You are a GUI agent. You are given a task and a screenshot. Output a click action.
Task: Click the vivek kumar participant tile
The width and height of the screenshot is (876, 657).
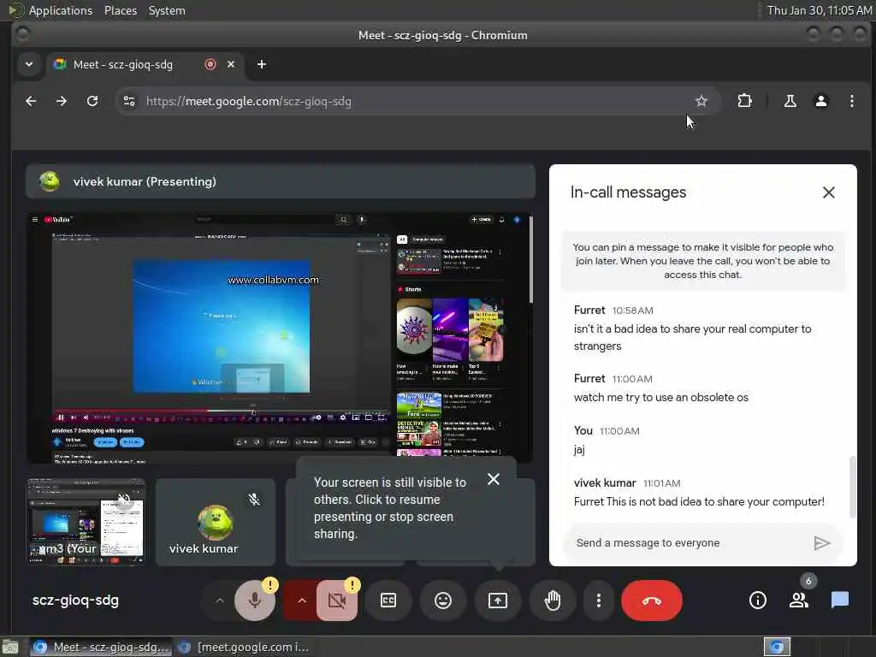tap(216, 522)
